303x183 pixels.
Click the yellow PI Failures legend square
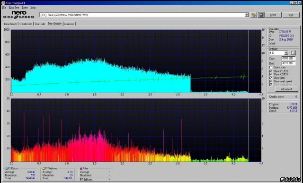(x=44, y=168)
